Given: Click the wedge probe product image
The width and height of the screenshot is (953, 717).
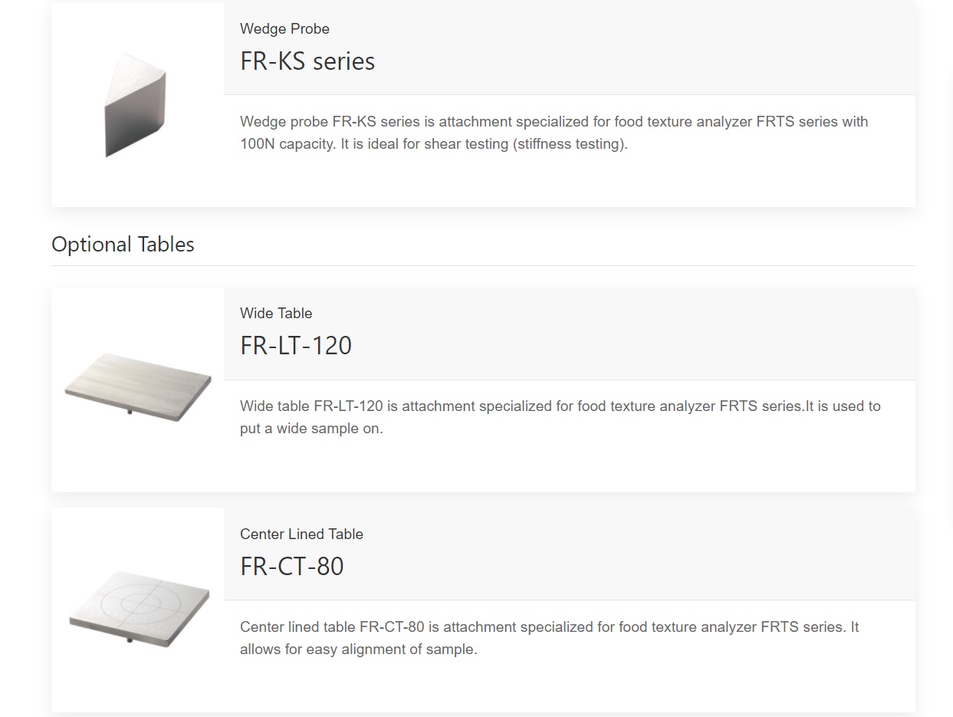Looking at the screenshot, I should click(x=137, y=104).
